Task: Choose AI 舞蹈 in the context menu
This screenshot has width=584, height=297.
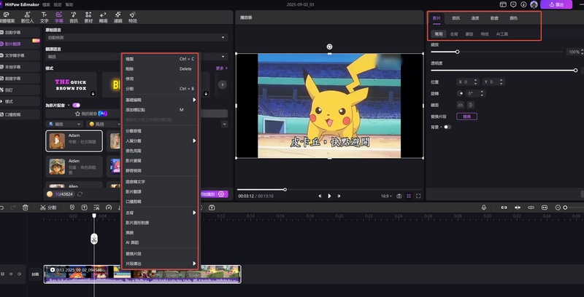Action: point(160,242)
